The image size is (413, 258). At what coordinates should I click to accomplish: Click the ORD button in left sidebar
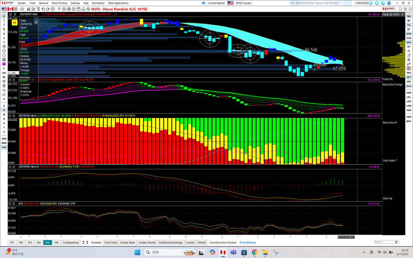tap(4, 139)
